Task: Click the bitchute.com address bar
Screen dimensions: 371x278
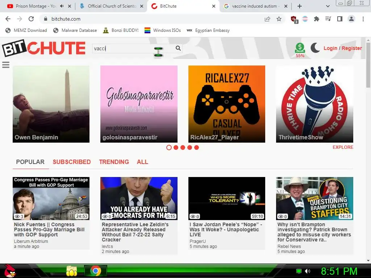Action: [151, 19]
